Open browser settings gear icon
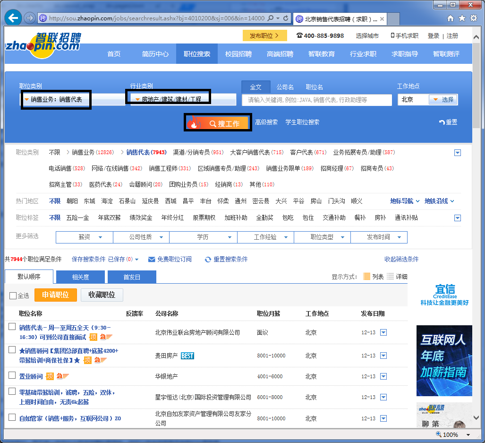 click(474, 18)
